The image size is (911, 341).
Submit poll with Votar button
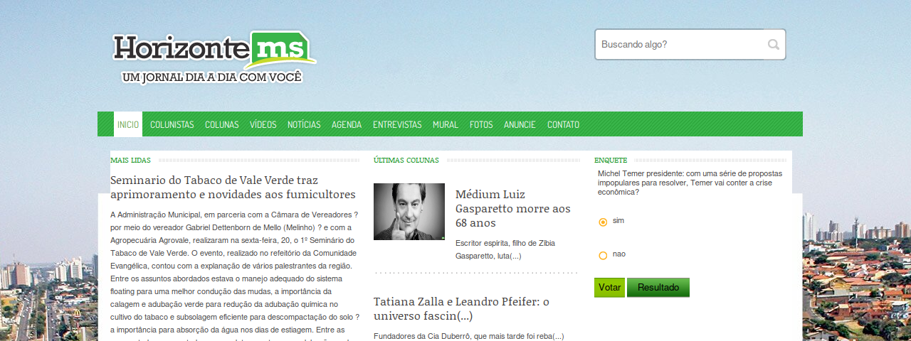609,288
